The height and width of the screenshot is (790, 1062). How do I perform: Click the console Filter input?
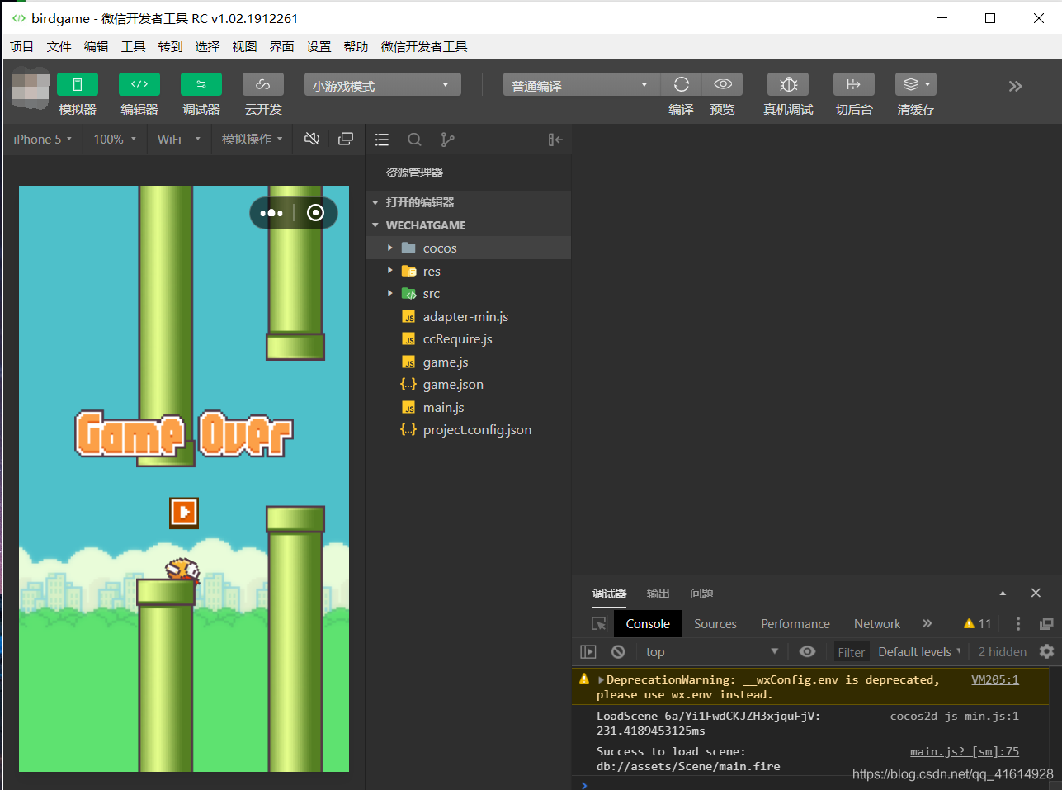[851, 652]
